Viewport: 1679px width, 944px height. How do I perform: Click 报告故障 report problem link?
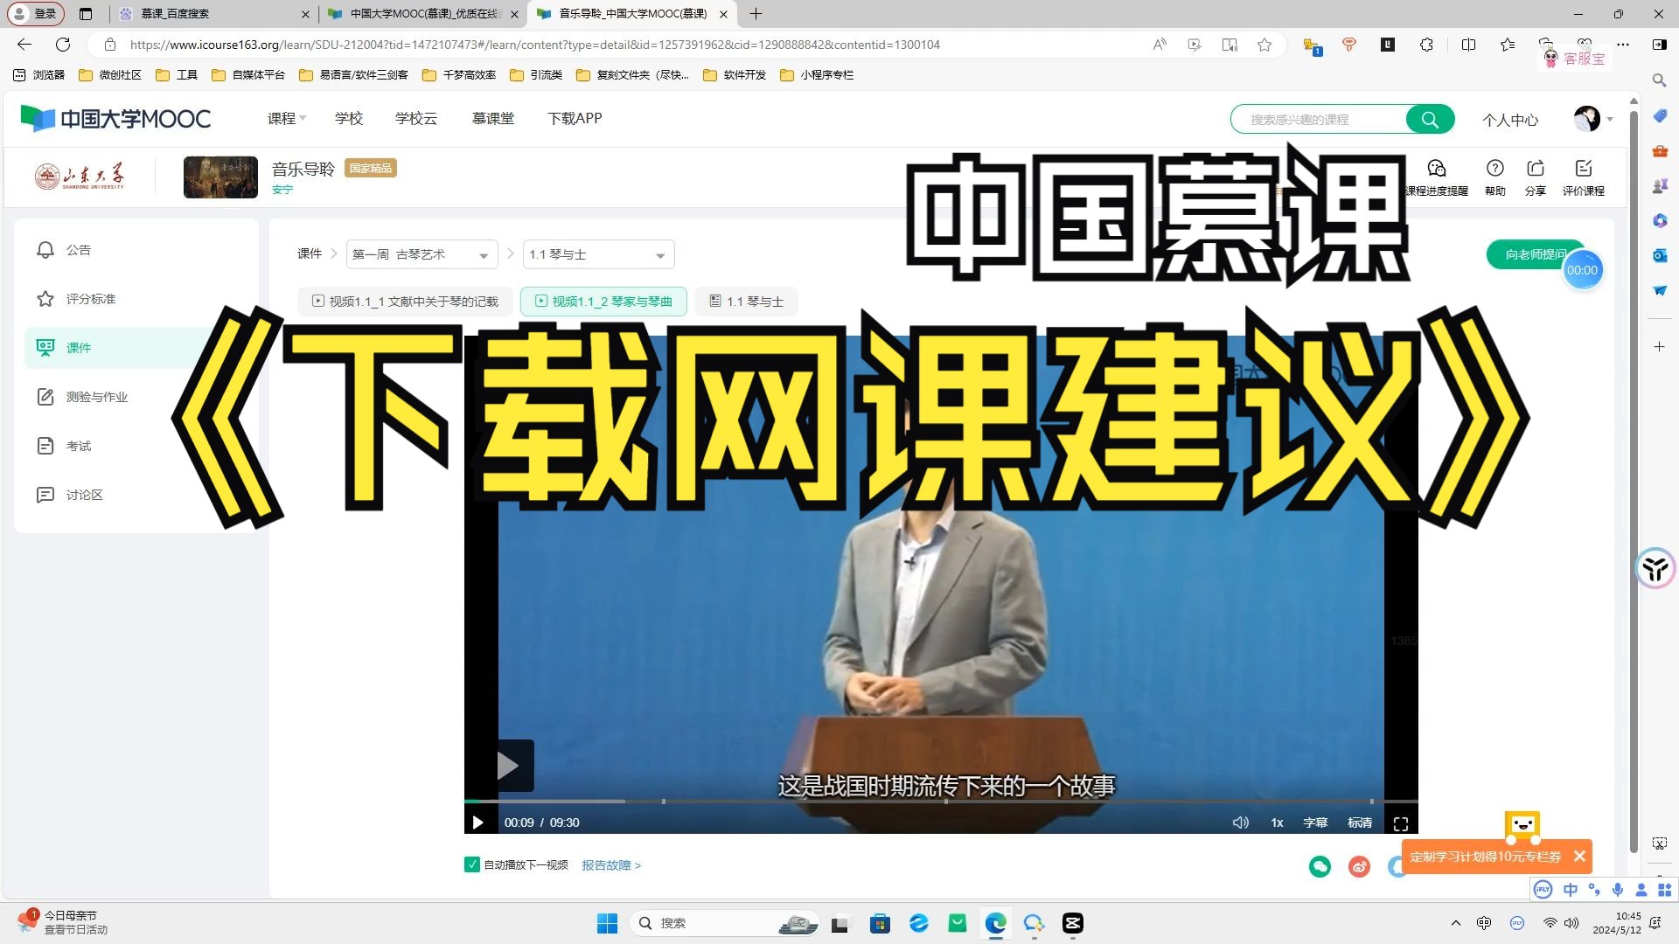611,865
